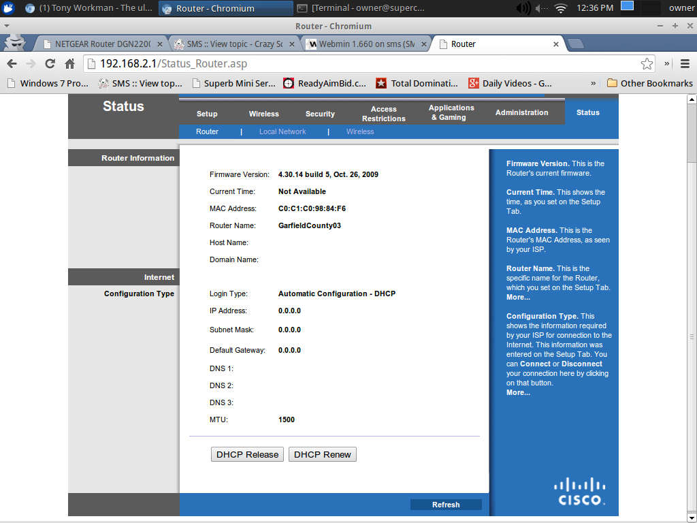Viewport: 697px width, 523px height.
Task: Open the ReadyAimBid bookmark
Action: click(x=324, y=83)
